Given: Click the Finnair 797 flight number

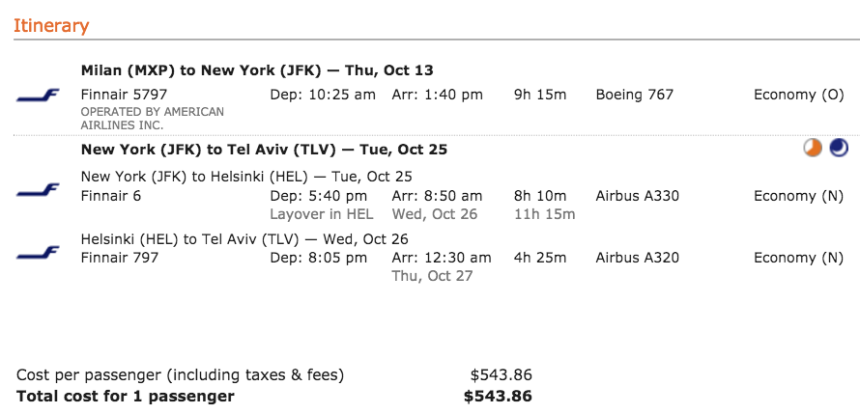Looking at the screenshot, I should (x=120, y=258).
